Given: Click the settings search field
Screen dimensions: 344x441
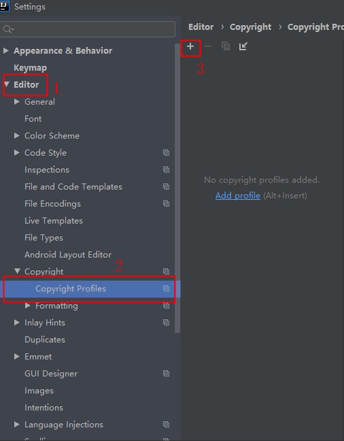Looking at the screenshot, I should pos(88,29).
